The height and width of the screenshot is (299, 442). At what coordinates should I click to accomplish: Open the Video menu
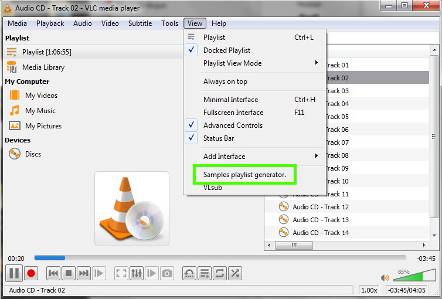(x=110, y=23)
